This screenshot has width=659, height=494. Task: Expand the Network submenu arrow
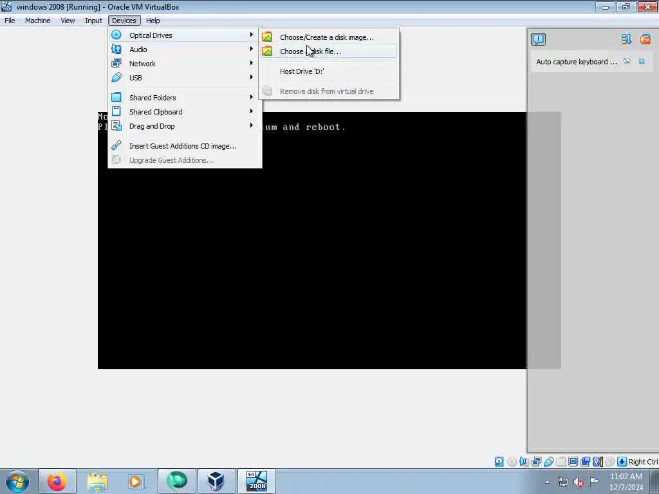coord(252,63)
